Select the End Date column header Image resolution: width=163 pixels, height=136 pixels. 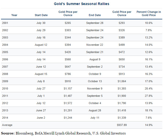(95, 15)
